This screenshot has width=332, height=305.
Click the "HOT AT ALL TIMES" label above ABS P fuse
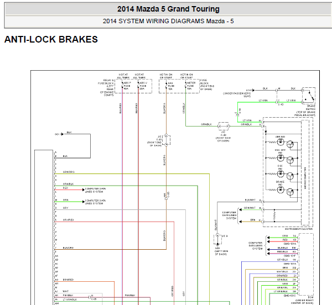[x=123, y=76]
